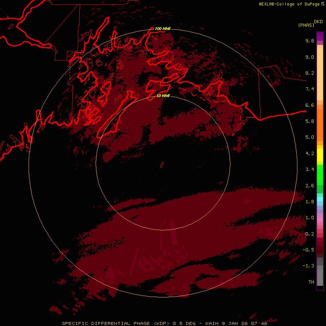326x326 pixels.
Task: Click the 9.8 value on the color scale
Action: [310, 41]
